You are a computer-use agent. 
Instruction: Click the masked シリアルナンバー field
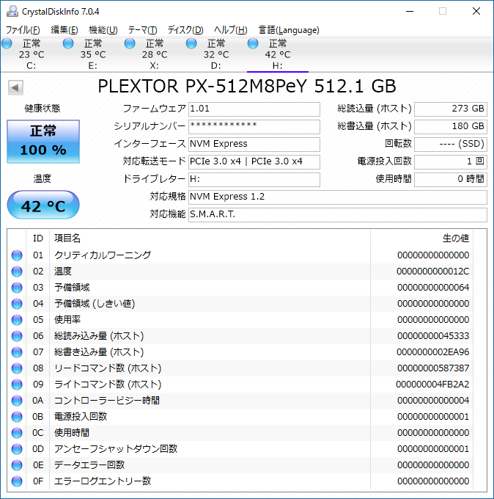[254, 126]
